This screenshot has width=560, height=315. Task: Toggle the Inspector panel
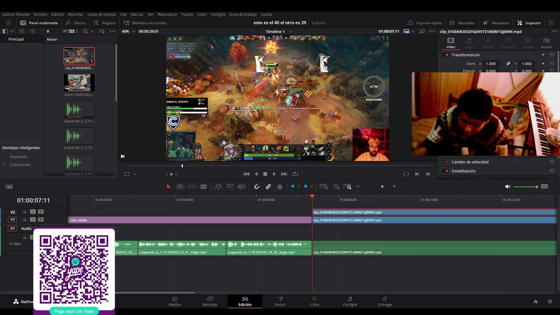tap(529, 23)
